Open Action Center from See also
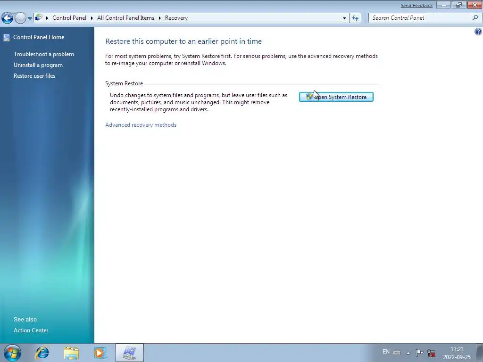The image size is (483, 362). 31,330
